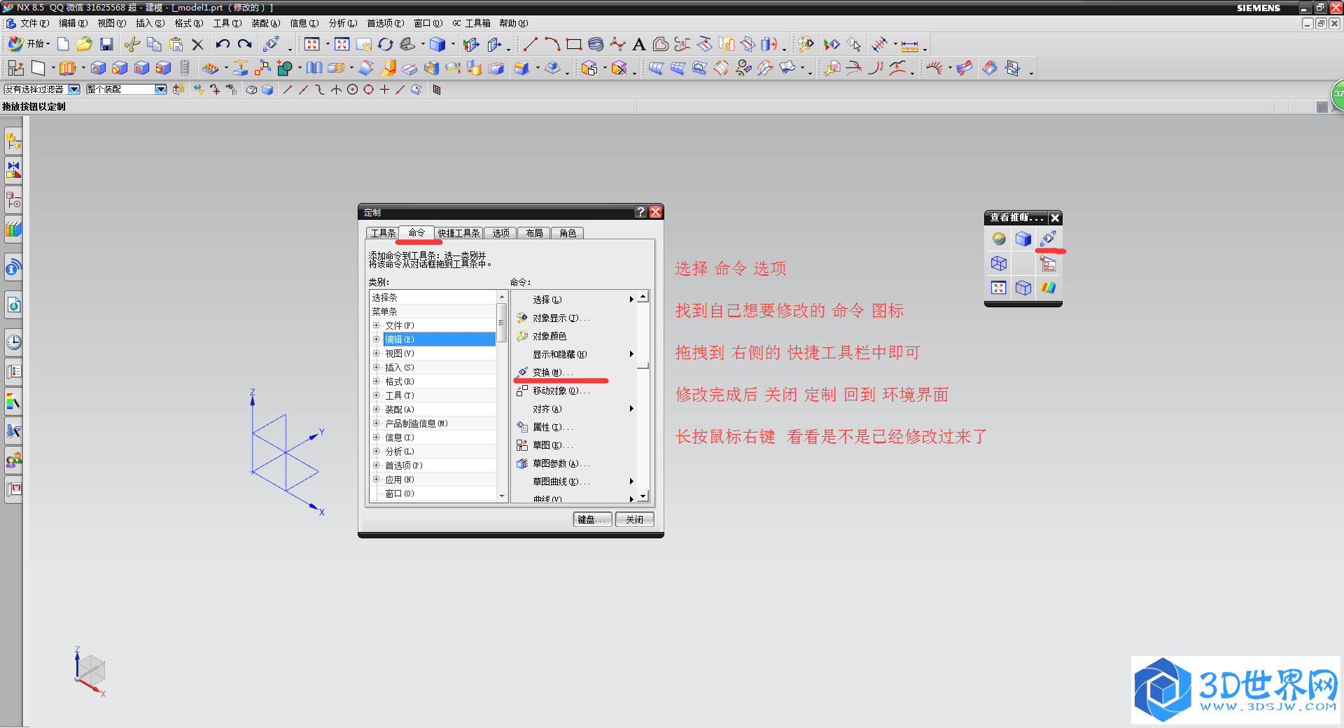Click the Open folder icon
Image resolution: width=1344 pixels, height=728 pixels.
[x=85, y=45]
